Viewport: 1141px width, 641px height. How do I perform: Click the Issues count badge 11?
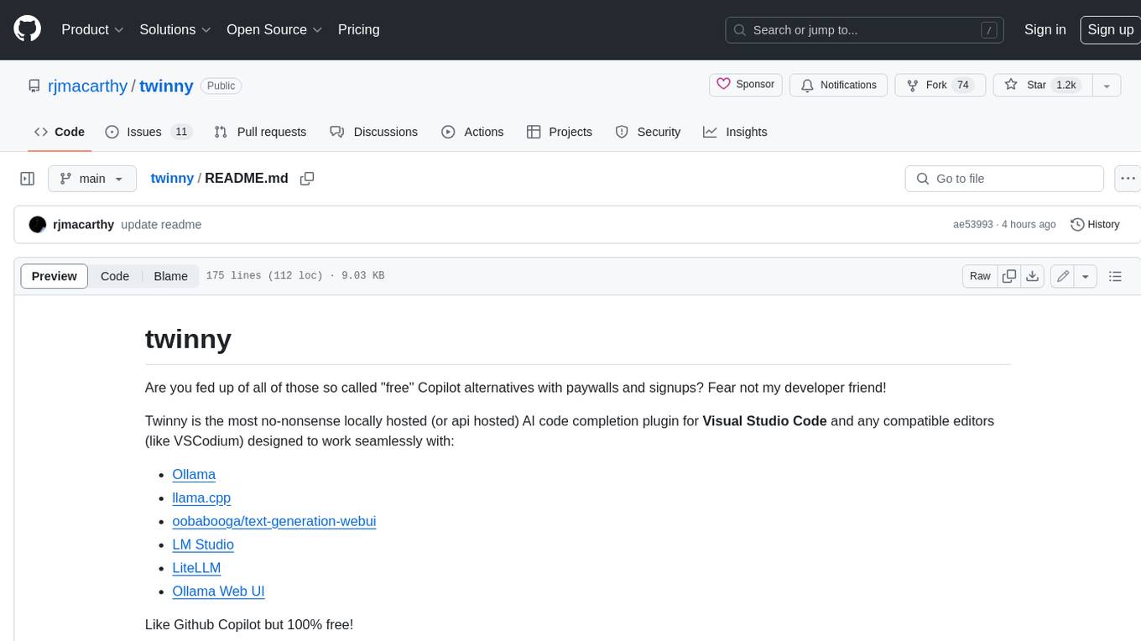click(180, 132)
